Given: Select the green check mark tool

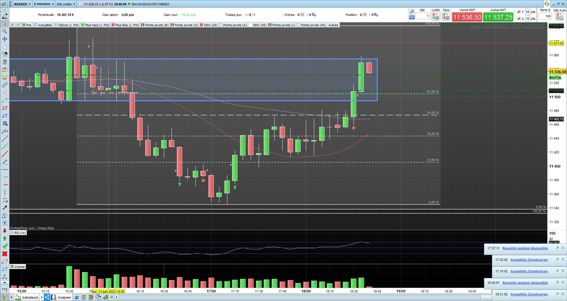Looking at the screenshot, I should click(5, 246).
